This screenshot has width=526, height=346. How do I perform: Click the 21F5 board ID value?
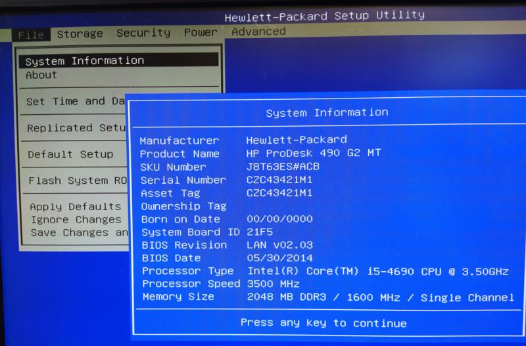point(260,232)
